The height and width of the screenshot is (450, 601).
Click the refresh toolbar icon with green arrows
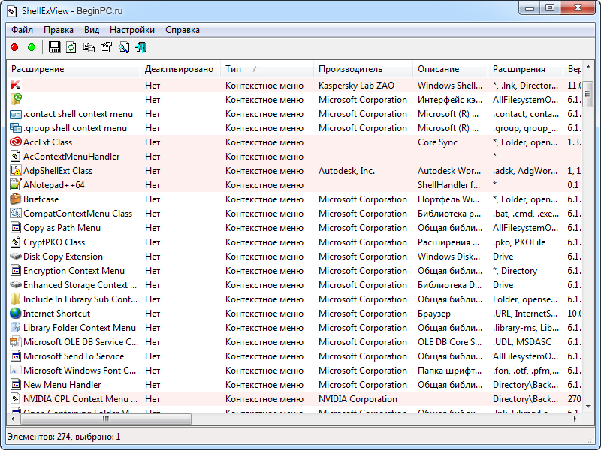click(x=71, y=47)
